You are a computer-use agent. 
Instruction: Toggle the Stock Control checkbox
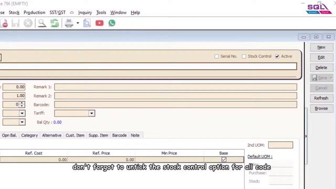244,56
